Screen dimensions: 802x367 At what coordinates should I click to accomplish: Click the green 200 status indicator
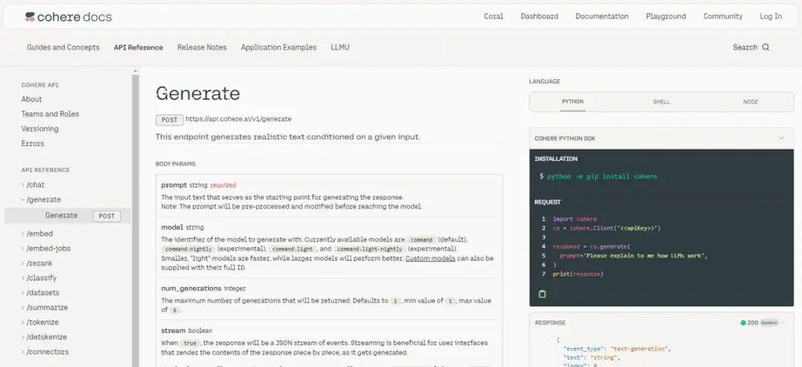[743, 323]
